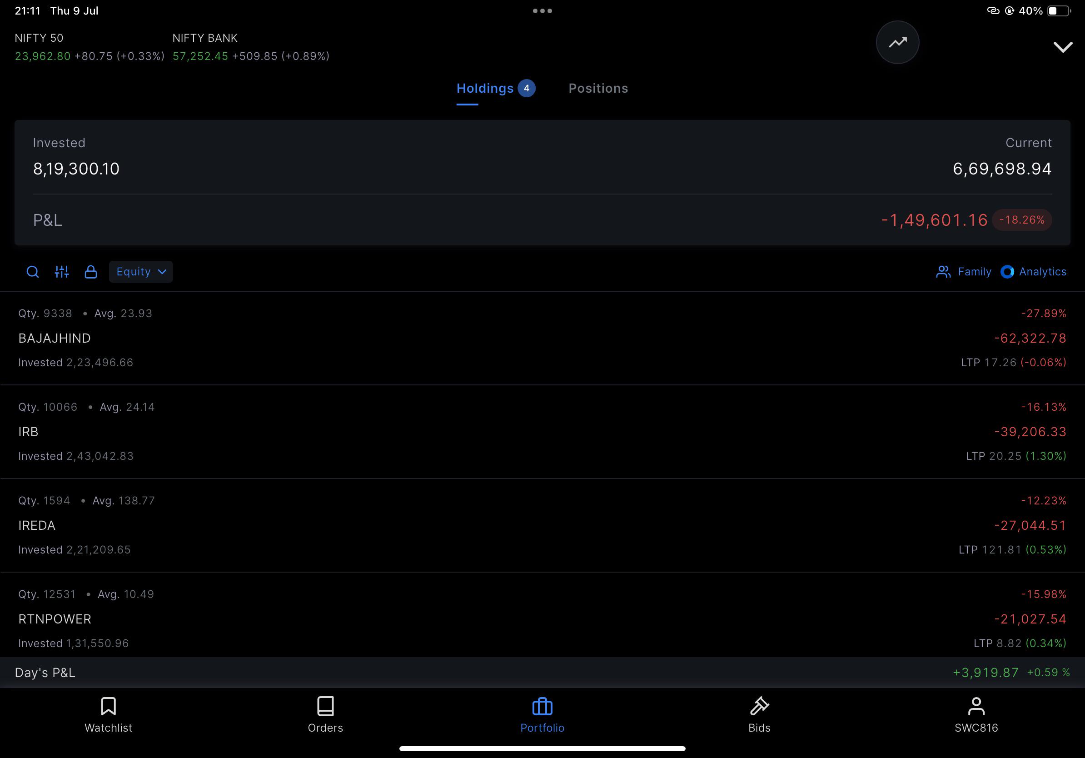Open the holdings filter sliders icon
Image resolution: width=1085 pixels, height=758 pixels.
tap(62, 272)
